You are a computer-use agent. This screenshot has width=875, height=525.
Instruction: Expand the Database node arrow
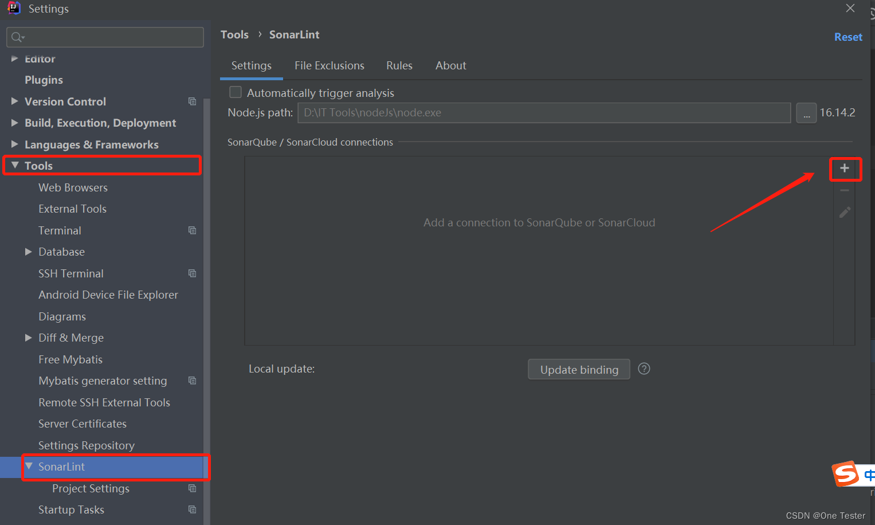coord(29,252)
